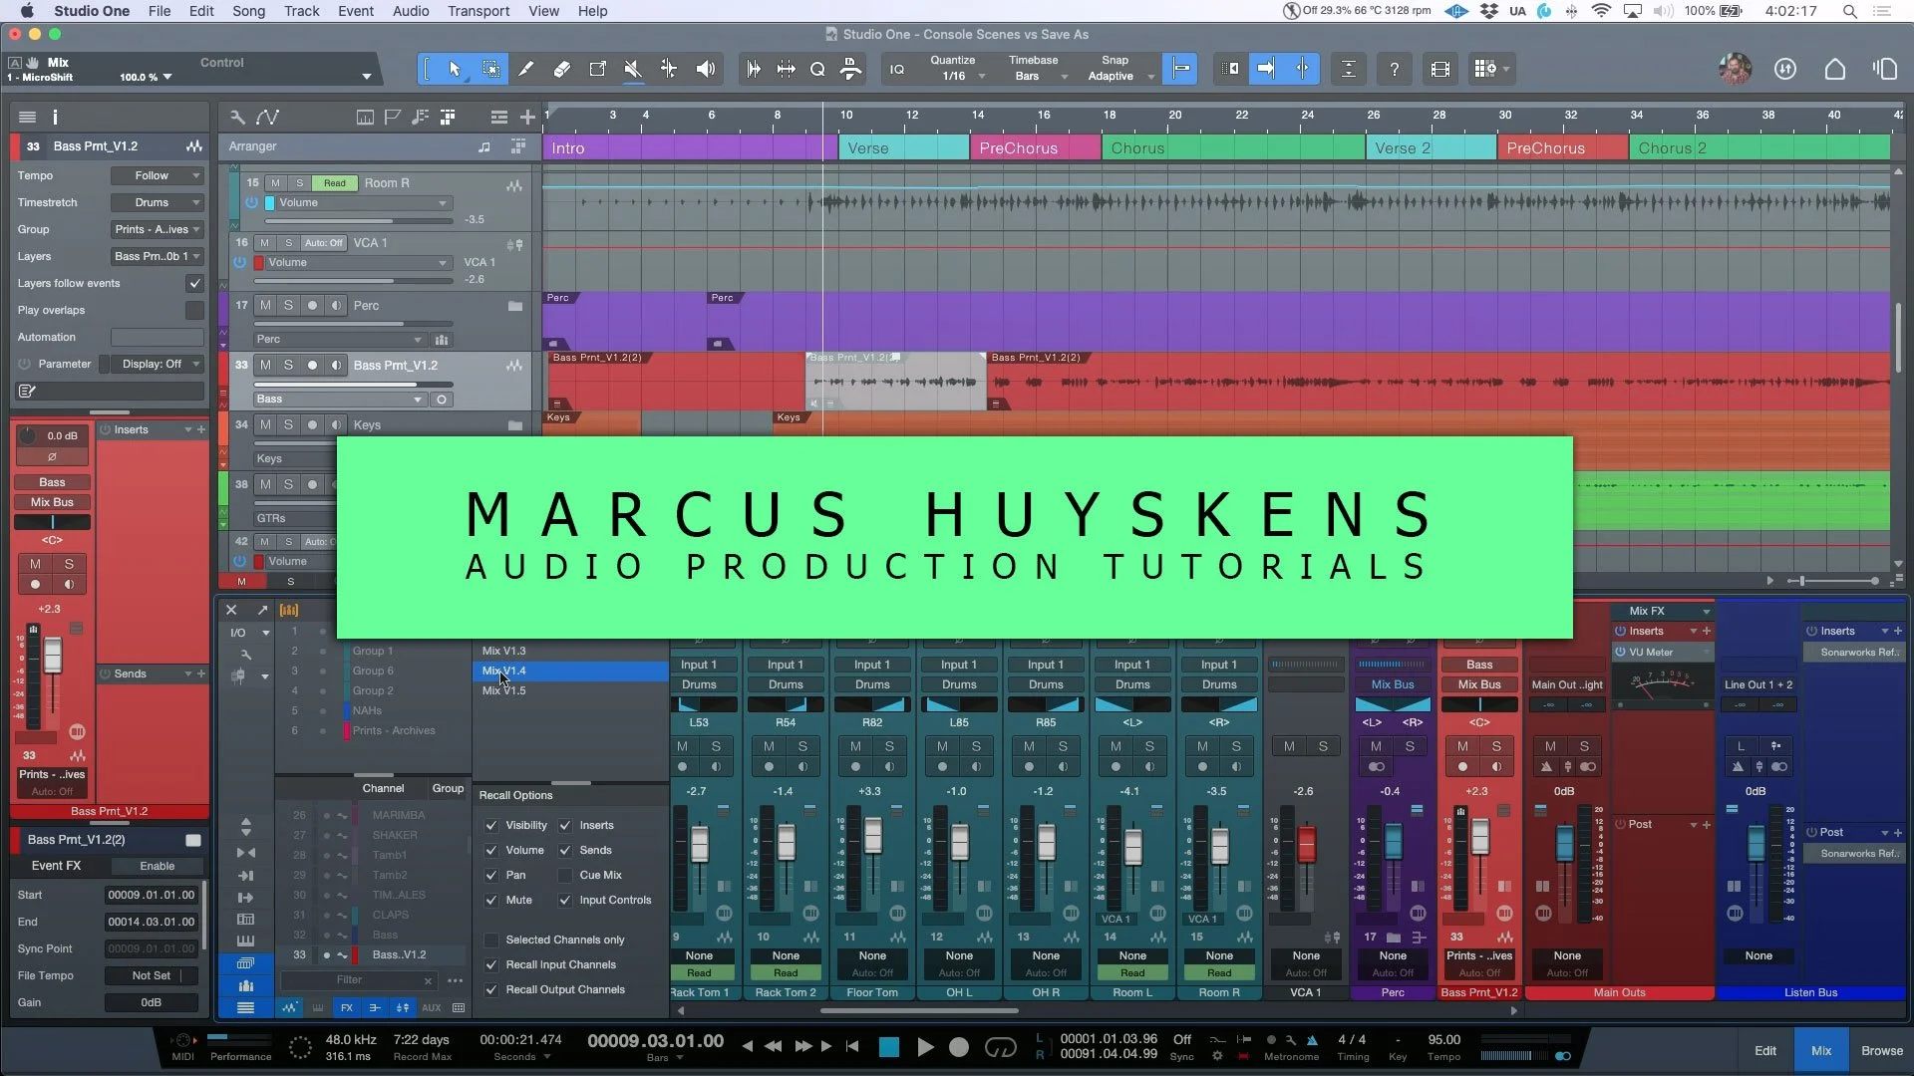Select the Mute tool in the toolbar

[632, 69]
